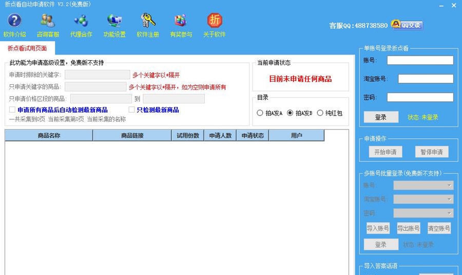Click the 目前未申请任何商品 status text
The width and height of the screenshot is (462, 275).
coord(300,79)
